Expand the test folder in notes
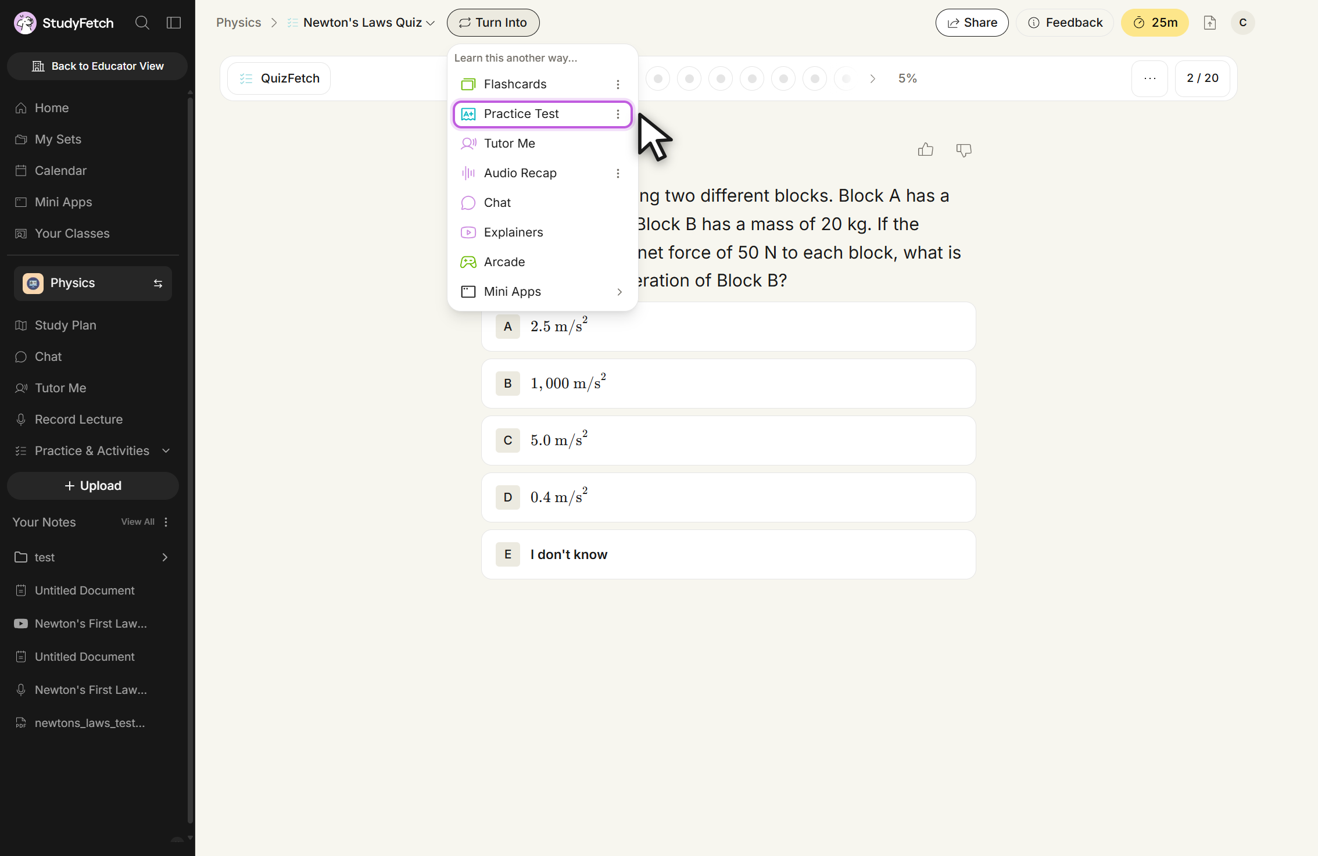This screenshot has height=856, width=1318. (x=93, y=557)
